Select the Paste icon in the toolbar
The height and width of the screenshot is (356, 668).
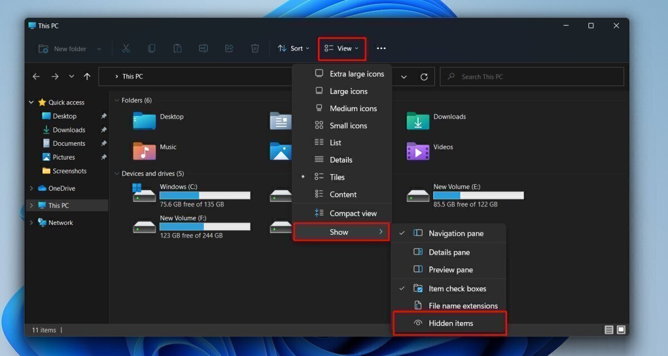coord(178,48)
